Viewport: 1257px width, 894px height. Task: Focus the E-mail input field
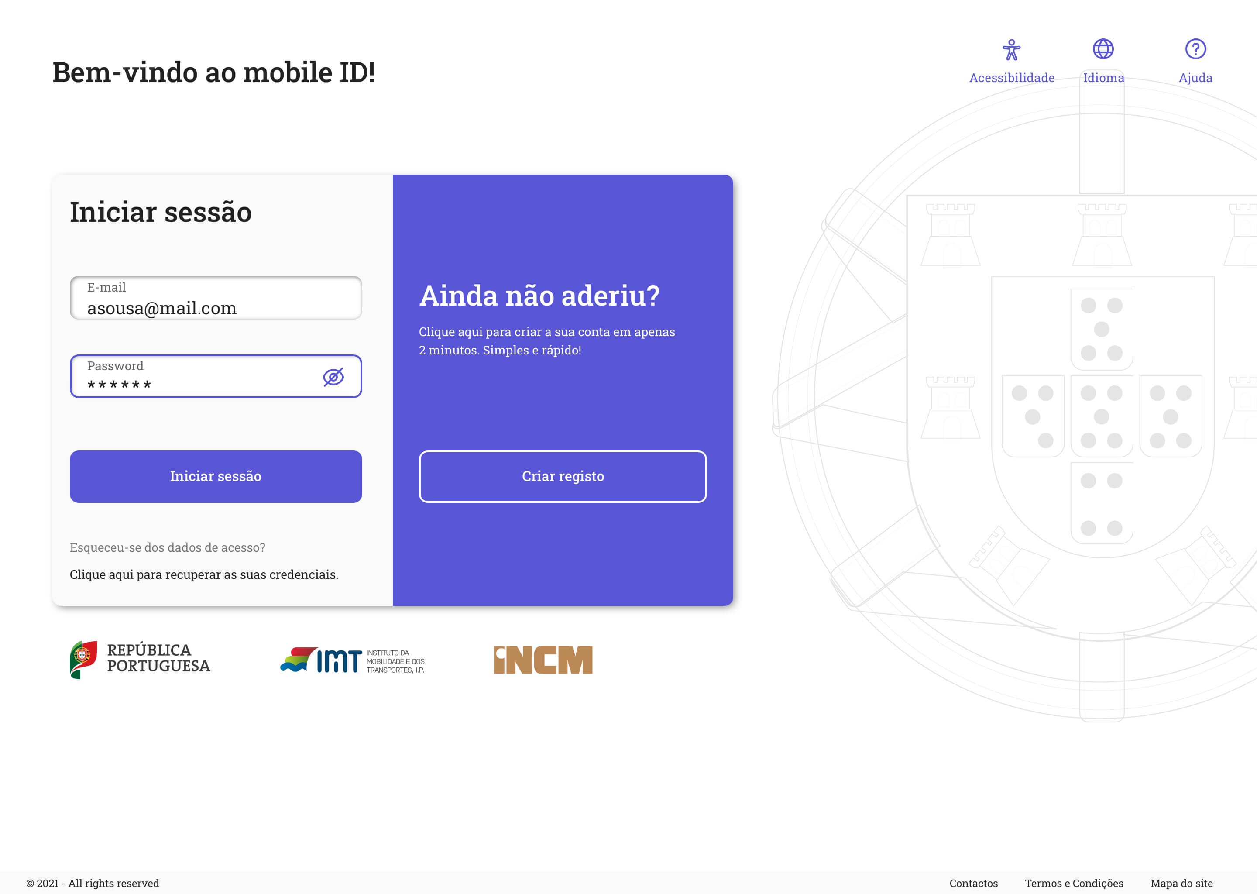tap(216, 298)
